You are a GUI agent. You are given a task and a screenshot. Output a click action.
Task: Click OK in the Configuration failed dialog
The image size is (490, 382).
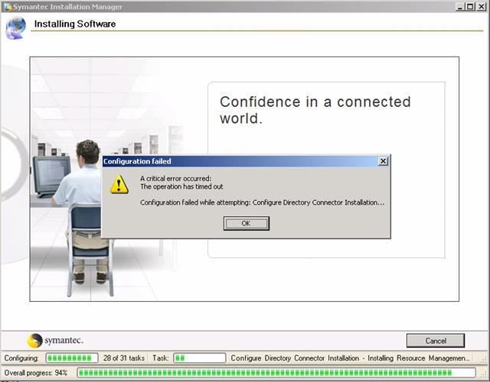pyautogui.click(x=246, y=223)
